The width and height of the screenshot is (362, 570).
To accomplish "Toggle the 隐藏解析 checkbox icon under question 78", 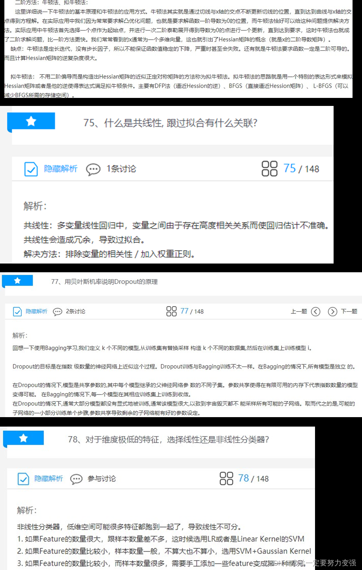I will [x=23, y=479].
